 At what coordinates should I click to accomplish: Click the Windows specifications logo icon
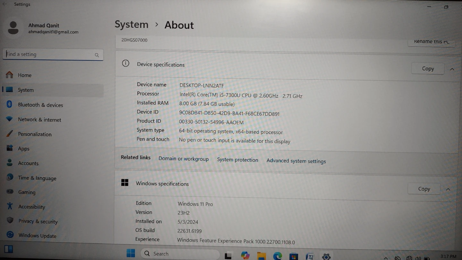(x=125, y=183)
